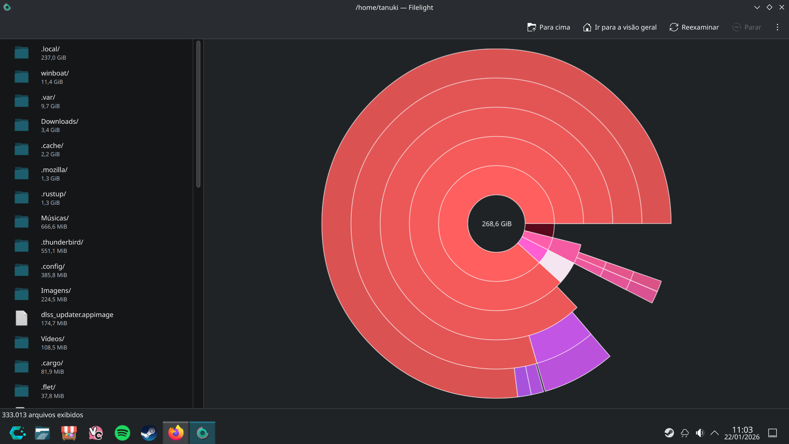The height and width of the screenshot is (444, 789).
Task: Expand hidden system tray icons arrow
Action: [715, 433]
